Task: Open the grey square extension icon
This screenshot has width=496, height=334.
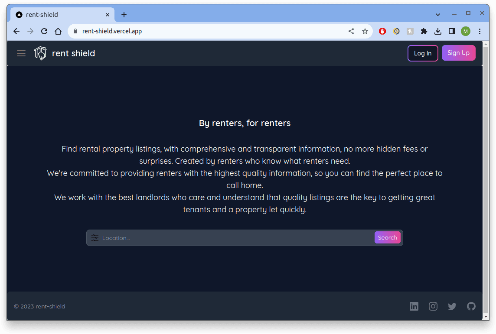Action: coord(410,31)
